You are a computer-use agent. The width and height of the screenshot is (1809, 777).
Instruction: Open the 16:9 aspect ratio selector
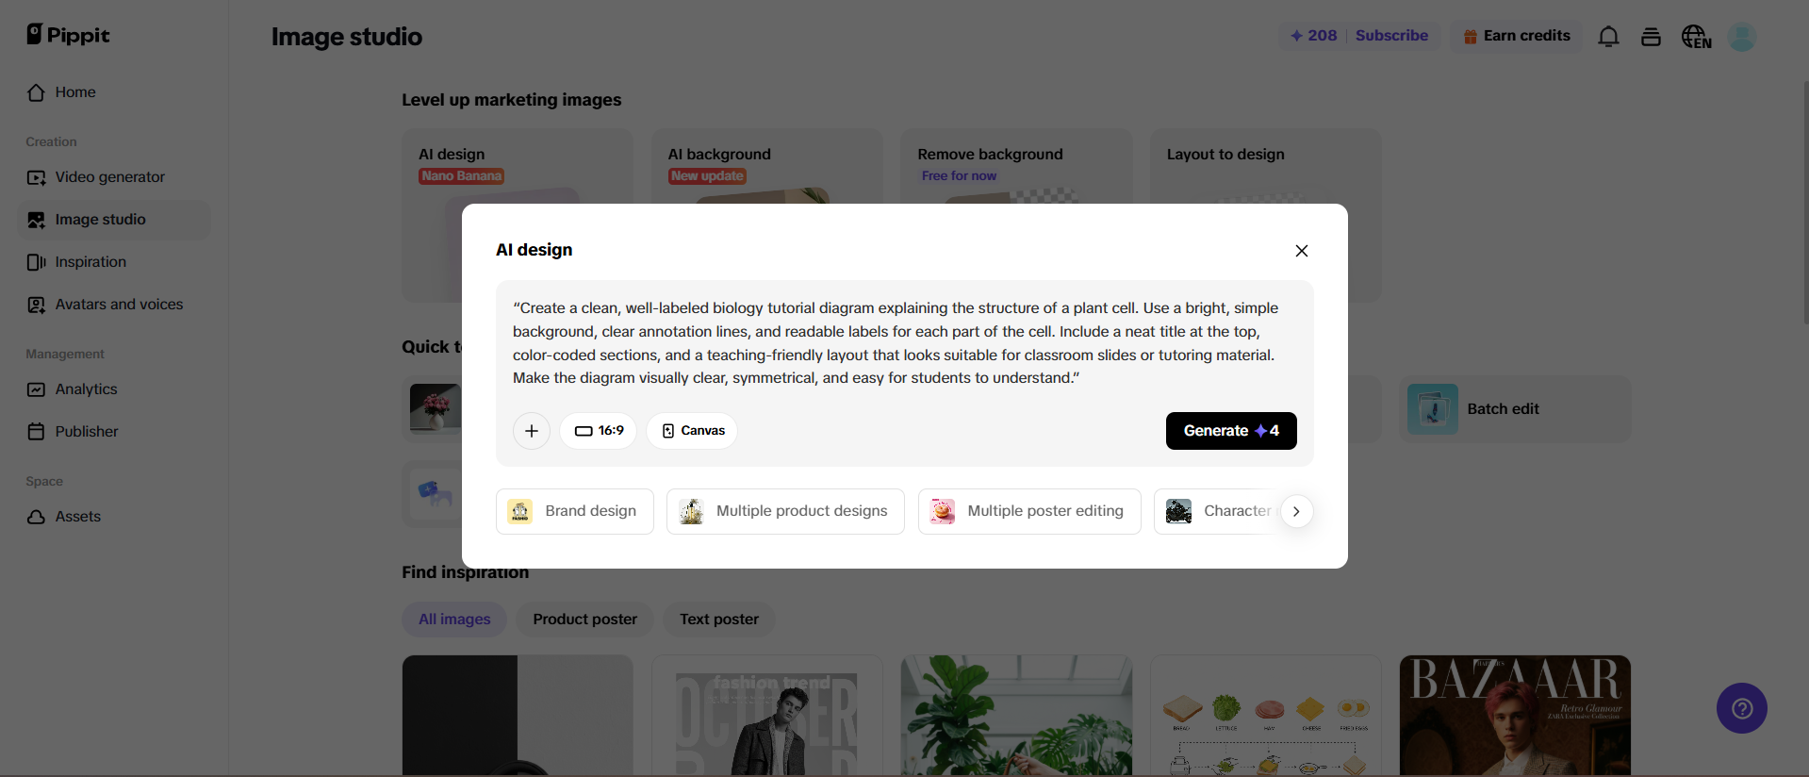(599, 431)
